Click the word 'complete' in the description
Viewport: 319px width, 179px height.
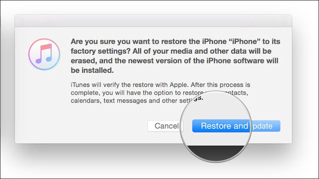85,93
